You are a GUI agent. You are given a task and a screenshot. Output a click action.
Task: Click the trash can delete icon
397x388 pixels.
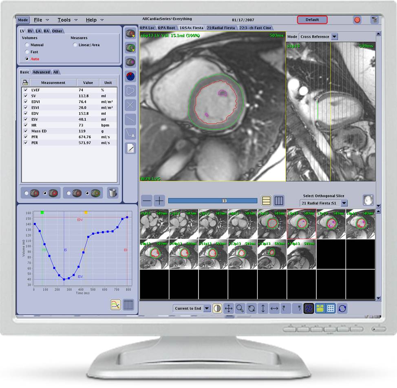pyautogui.click(x=112, y=193)
